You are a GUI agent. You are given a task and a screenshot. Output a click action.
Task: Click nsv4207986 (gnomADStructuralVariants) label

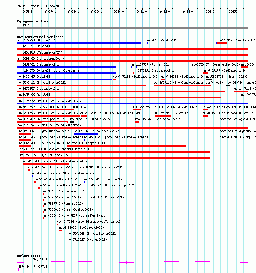point(89,222)
